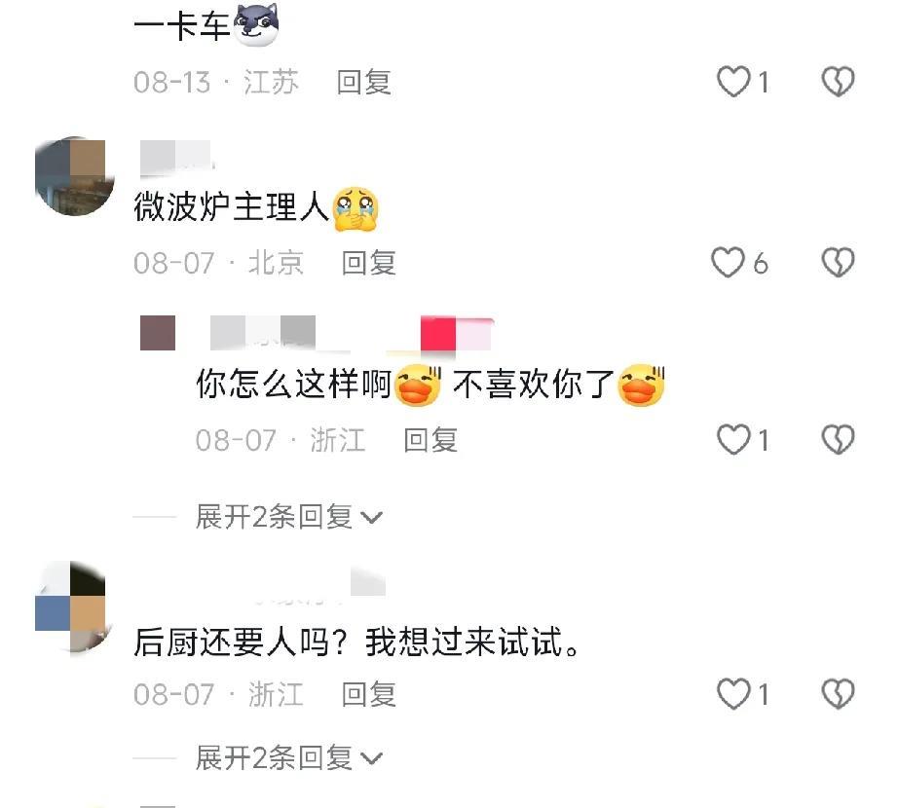Screen dimensions: 898x808
Task: Dislike the 一卡车 comment via broken heart
Action: [x=838, y=81]
